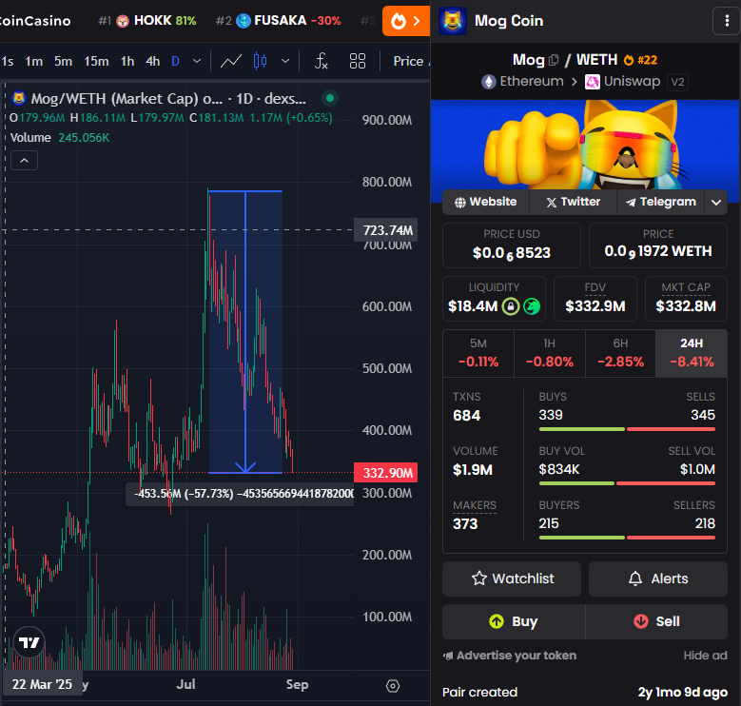
Task: Click the V2 version badge
Action: (677, 82)
